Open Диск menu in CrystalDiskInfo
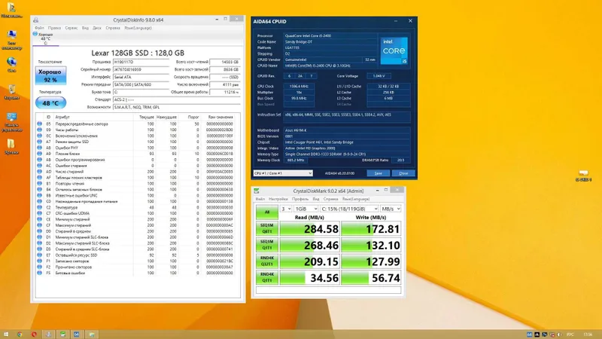This screenshot has height=339, width=602. [97, 28]
